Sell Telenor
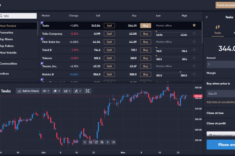The image size is (235, 156). pos(109,58)
